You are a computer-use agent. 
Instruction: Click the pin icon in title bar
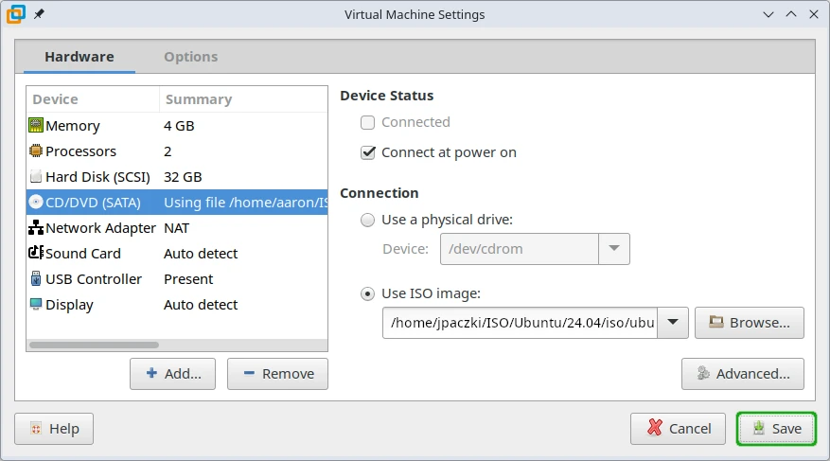point(39,15)
